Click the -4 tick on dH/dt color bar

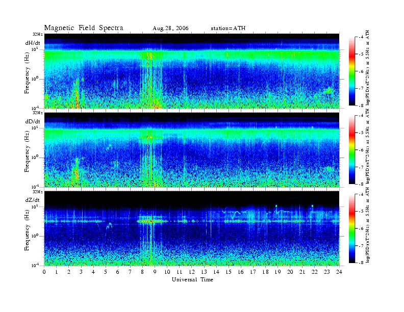(x=361, y=37)
